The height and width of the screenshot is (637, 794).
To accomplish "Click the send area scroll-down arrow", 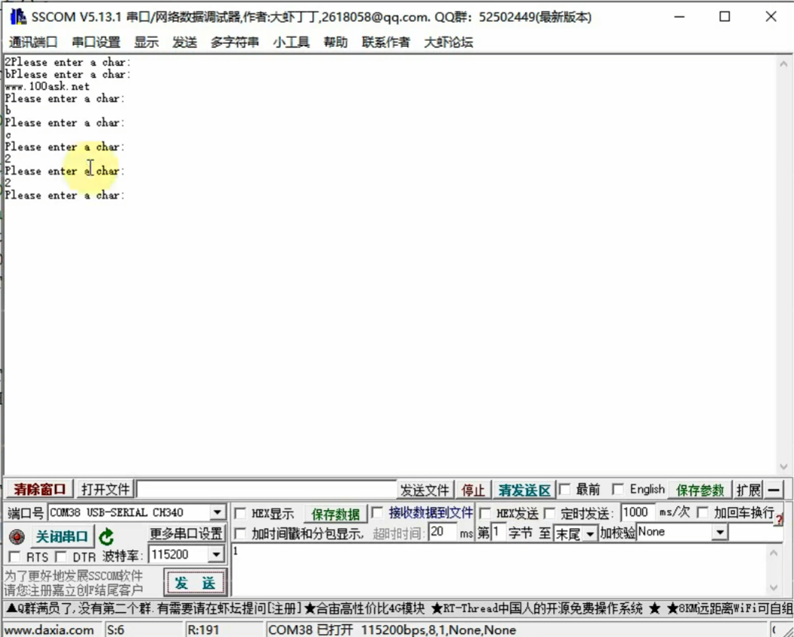I will pos(774,587).
